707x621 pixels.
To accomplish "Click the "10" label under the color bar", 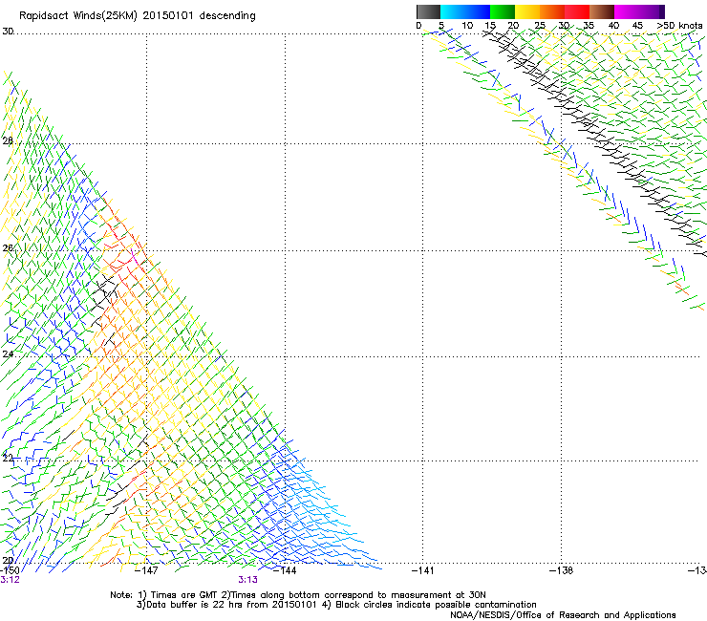I will point(467,26).
